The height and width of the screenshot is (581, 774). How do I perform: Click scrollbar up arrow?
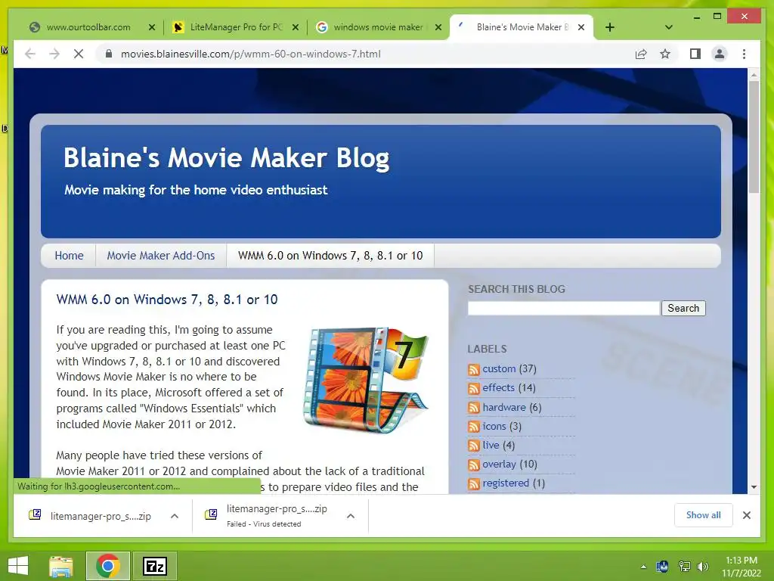click(x=754, y=75)
